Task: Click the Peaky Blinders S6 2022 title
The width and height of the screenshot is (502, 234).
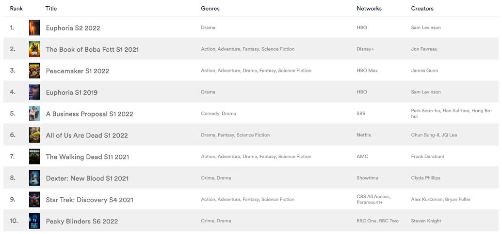Action: 82,221
